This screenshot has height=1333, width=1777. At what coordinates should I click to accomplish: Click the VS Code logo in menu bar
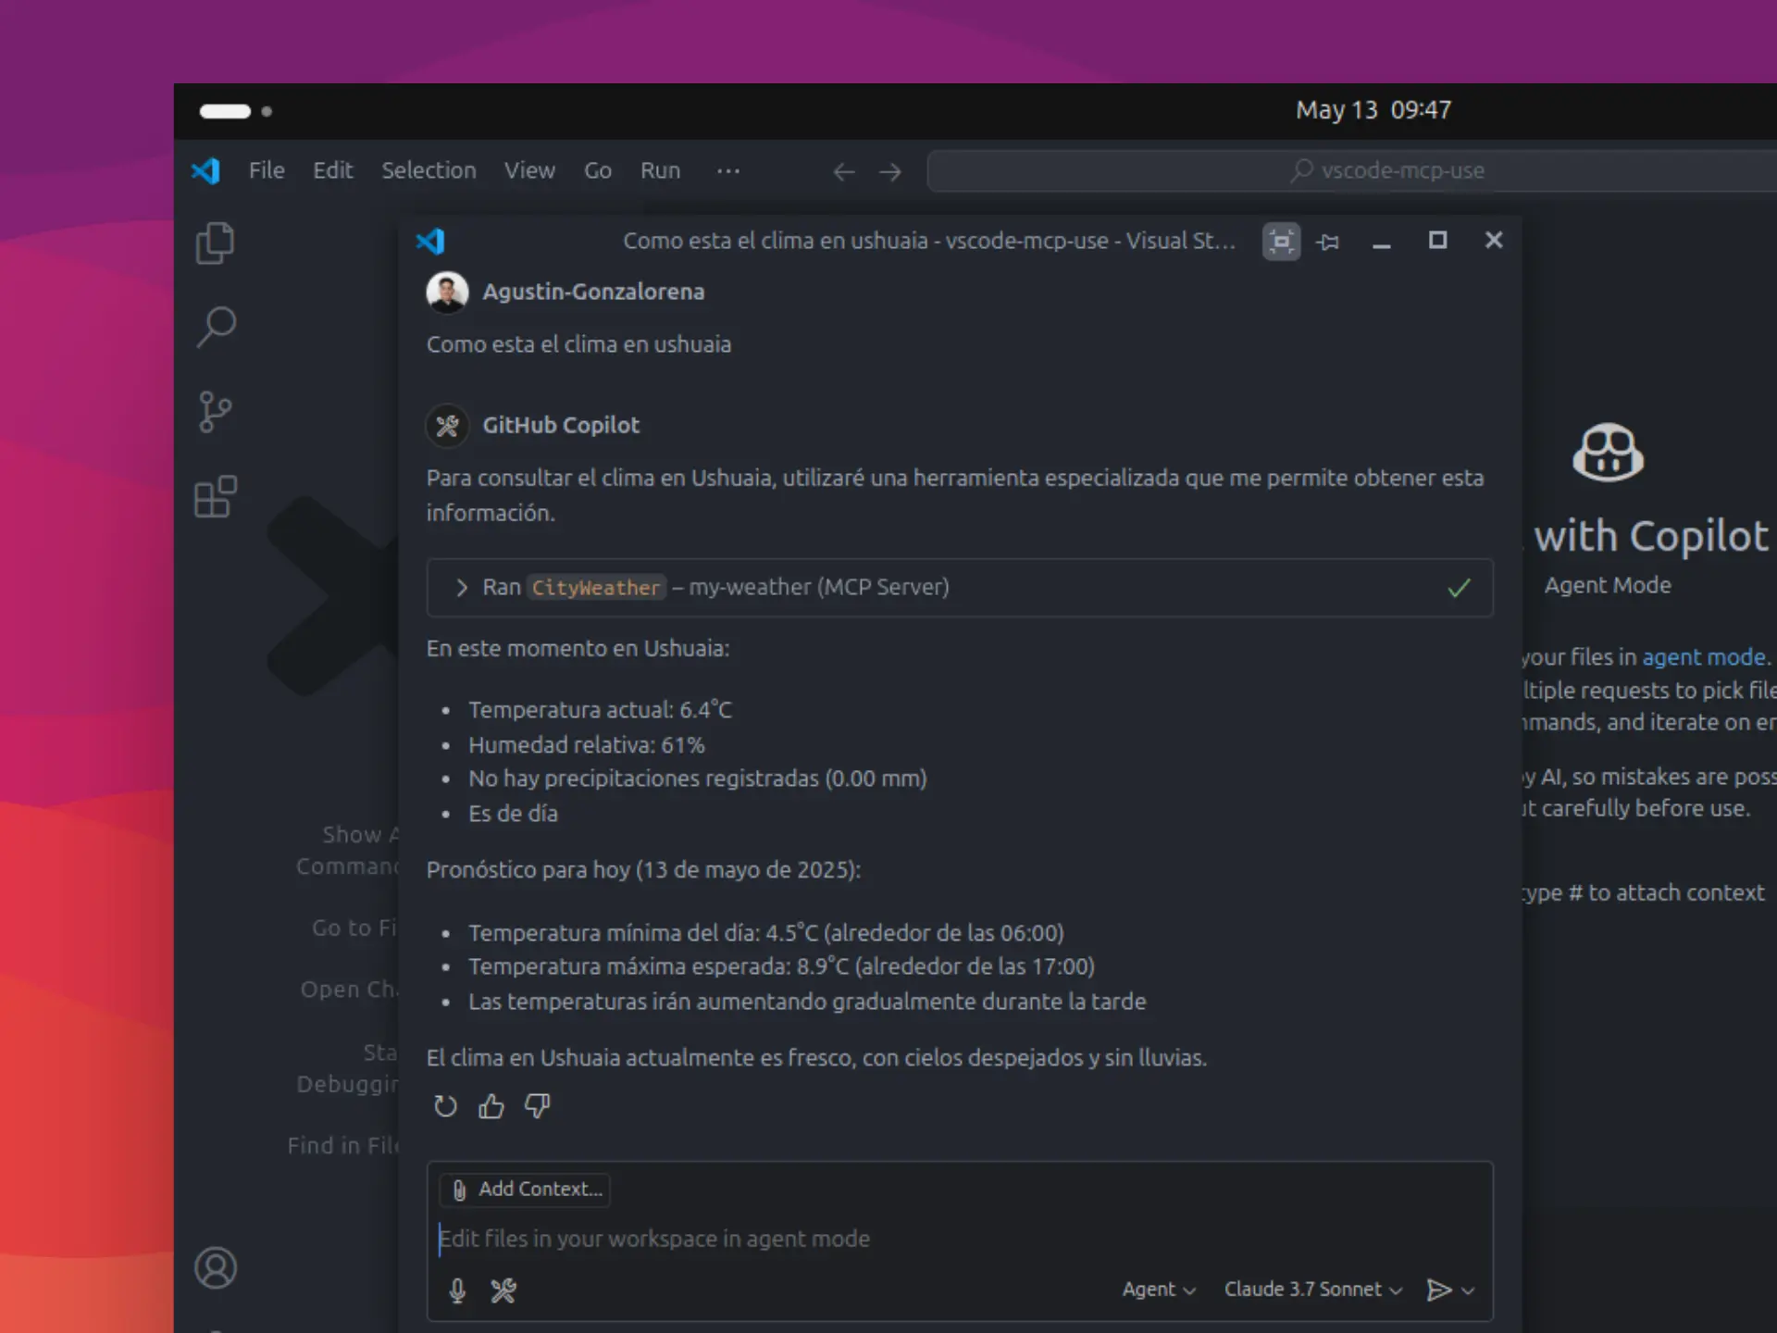(x=205, y=170)
